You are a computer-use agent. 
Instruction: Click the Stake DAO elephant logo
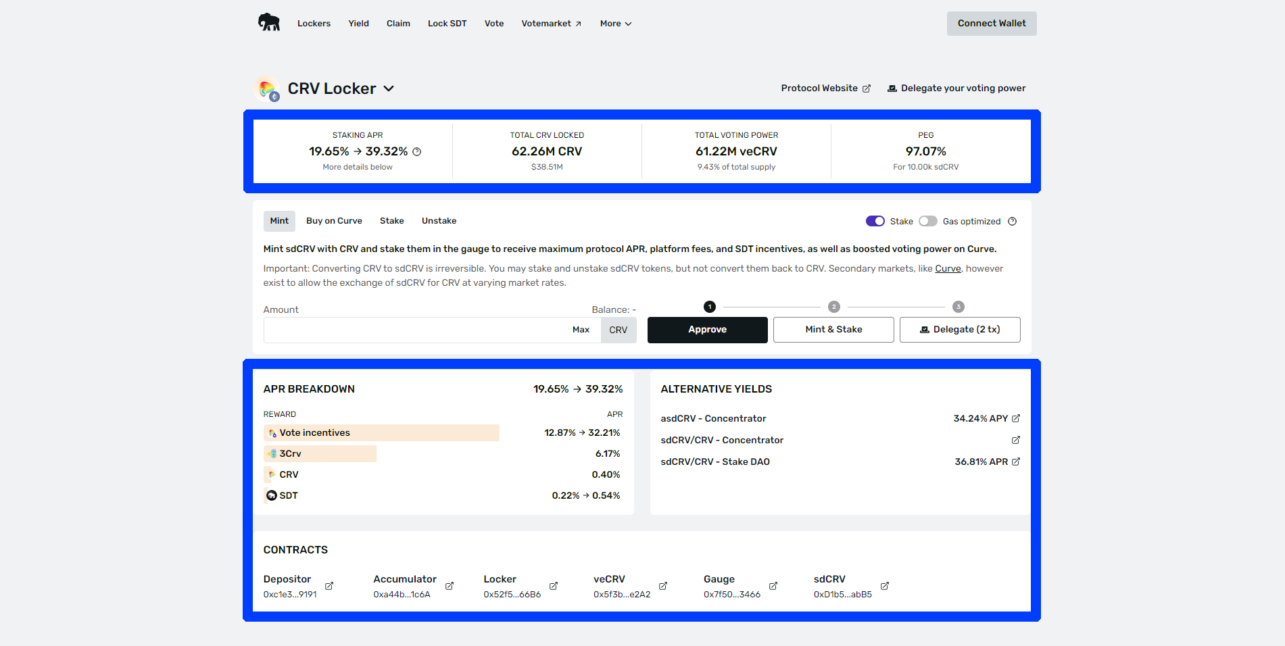(269, 22)
